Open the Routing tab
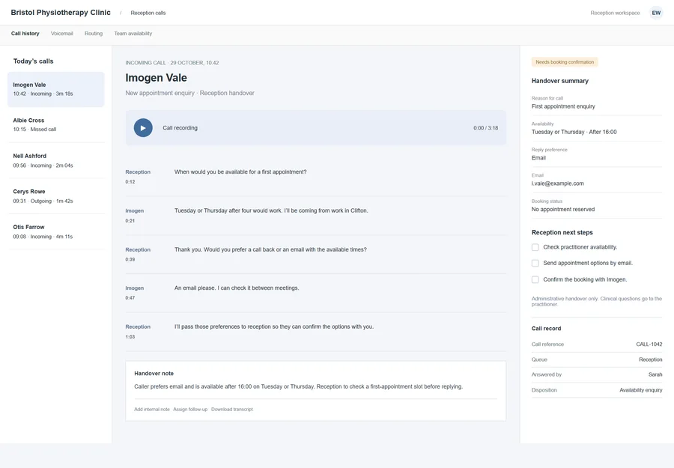 tap(94, 34)
